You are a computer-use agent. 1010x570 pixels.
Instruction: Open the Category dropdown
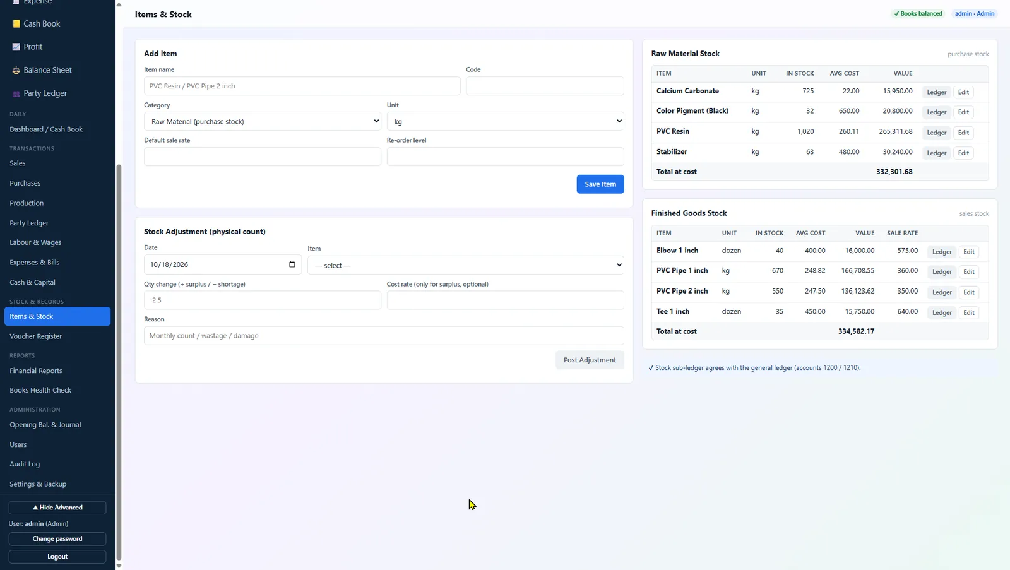pos(263,121)
